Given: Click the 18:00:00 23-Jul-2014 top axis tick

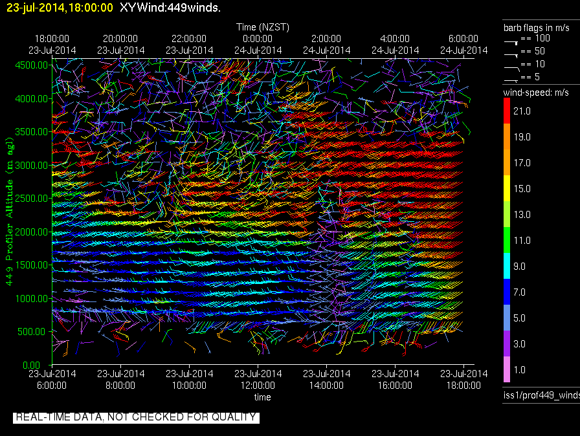Looking at the screenshot, I should click(x=52, y=45).
